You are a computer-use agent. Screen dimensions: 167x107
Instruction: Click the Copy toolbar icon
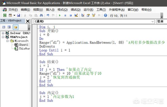31,15
